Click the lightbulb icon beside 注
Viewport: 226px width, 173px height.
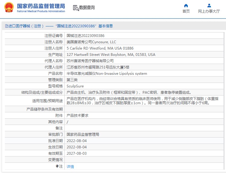pyautogui.click(x=57, y=166)
